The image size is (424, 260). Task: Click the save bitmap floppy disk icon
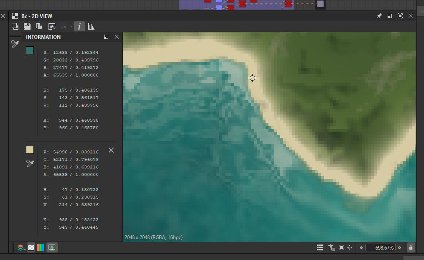coord(27,26)
